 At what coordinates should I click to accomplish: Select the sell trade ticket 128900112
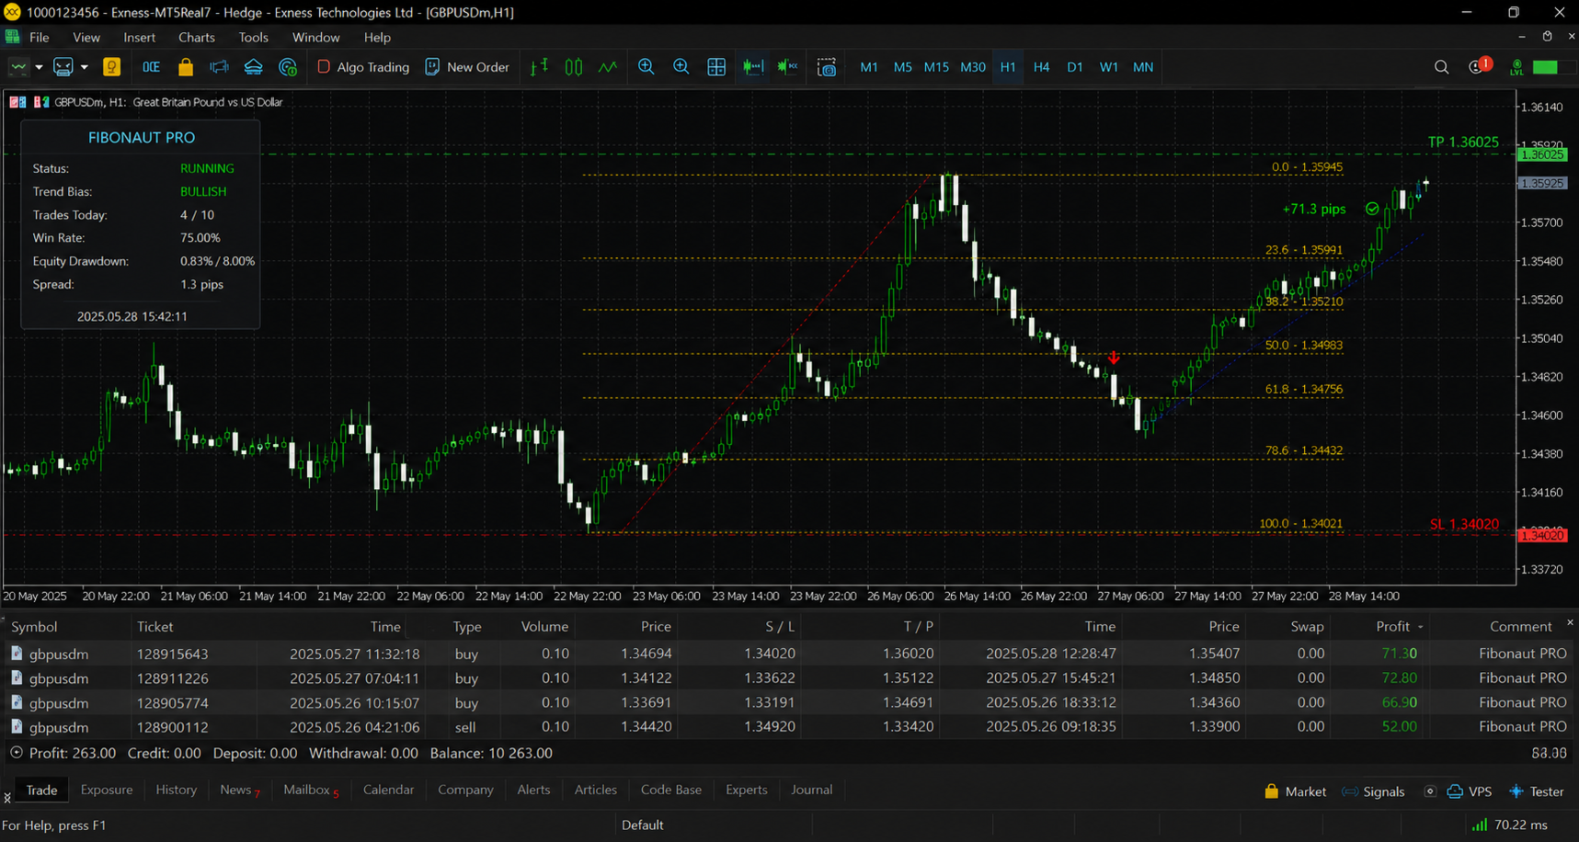(789, 727)
